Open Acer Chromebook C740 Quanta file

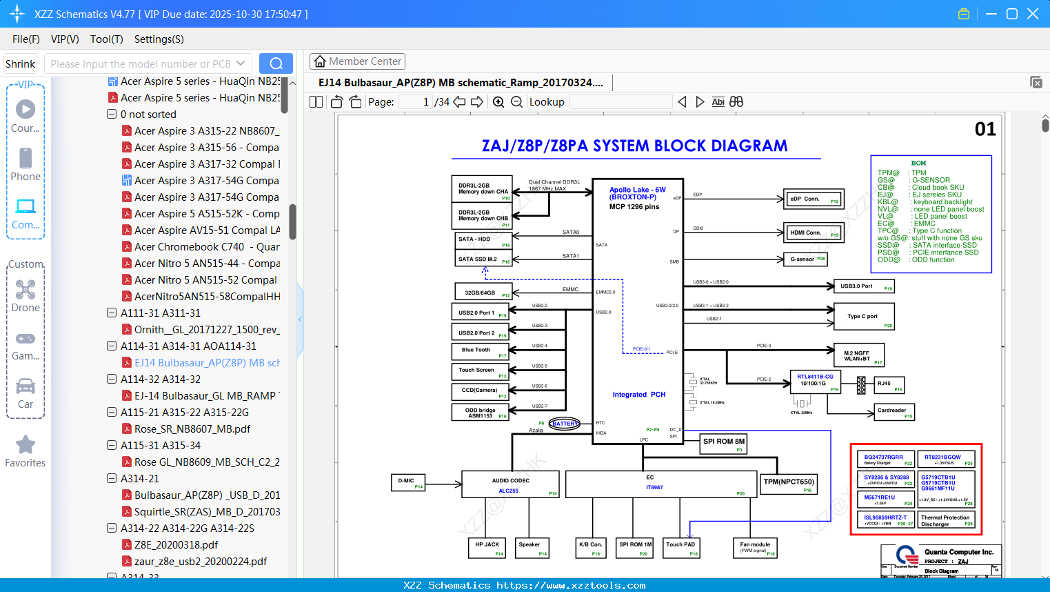click(201, 247)
